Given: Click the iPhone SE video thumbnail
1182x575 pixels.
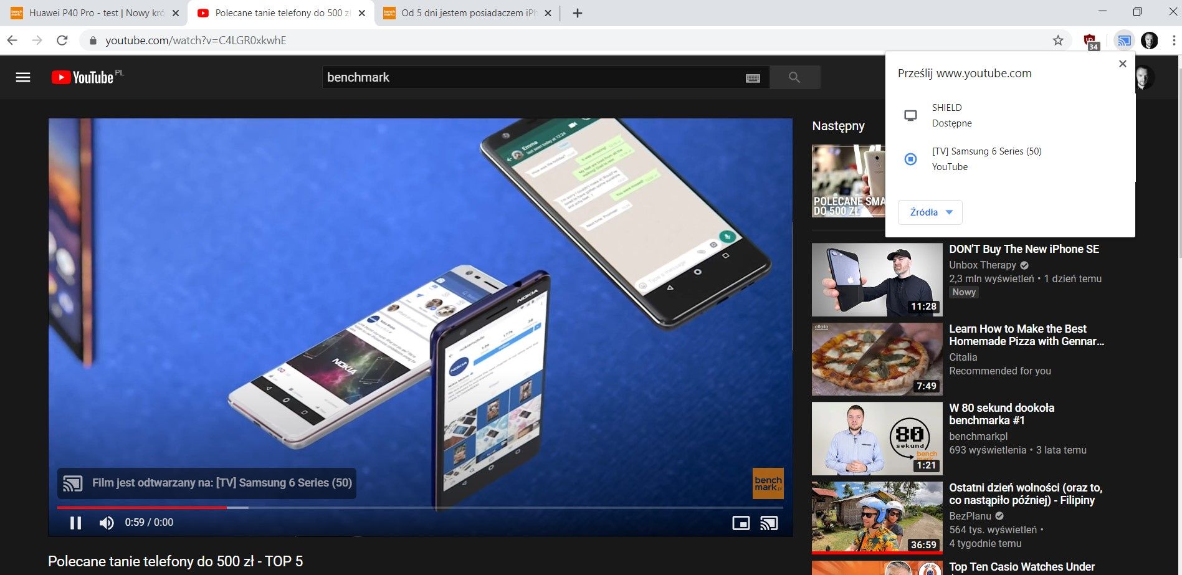Looking at the screenshot, I should (877, 280).
